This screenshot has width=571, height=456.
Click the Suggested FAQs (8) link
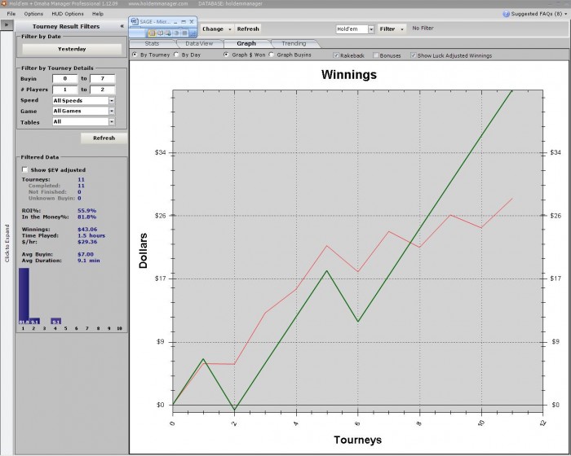tap(537, 14)
